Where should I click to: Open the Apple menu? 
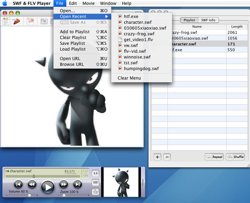pyautogui.click(x=5, y=3)
